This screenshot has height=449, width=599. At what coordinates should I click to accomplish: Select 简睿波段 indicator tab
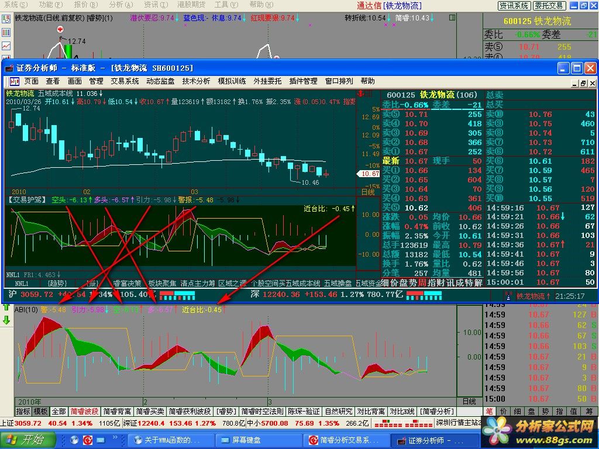click(84, 412)
